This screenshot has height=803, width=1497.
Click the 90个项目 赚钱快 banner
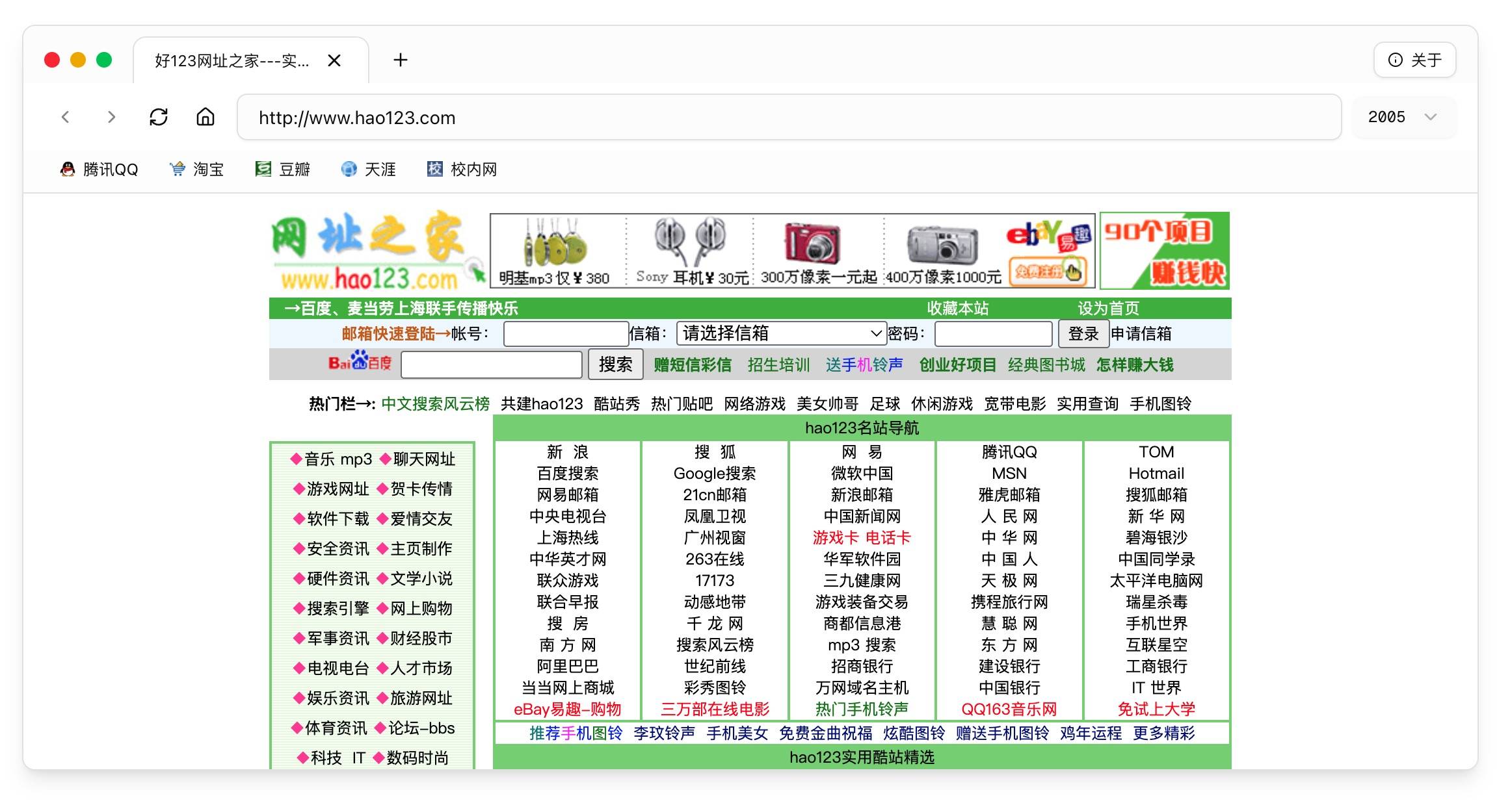click(1164, 251)
